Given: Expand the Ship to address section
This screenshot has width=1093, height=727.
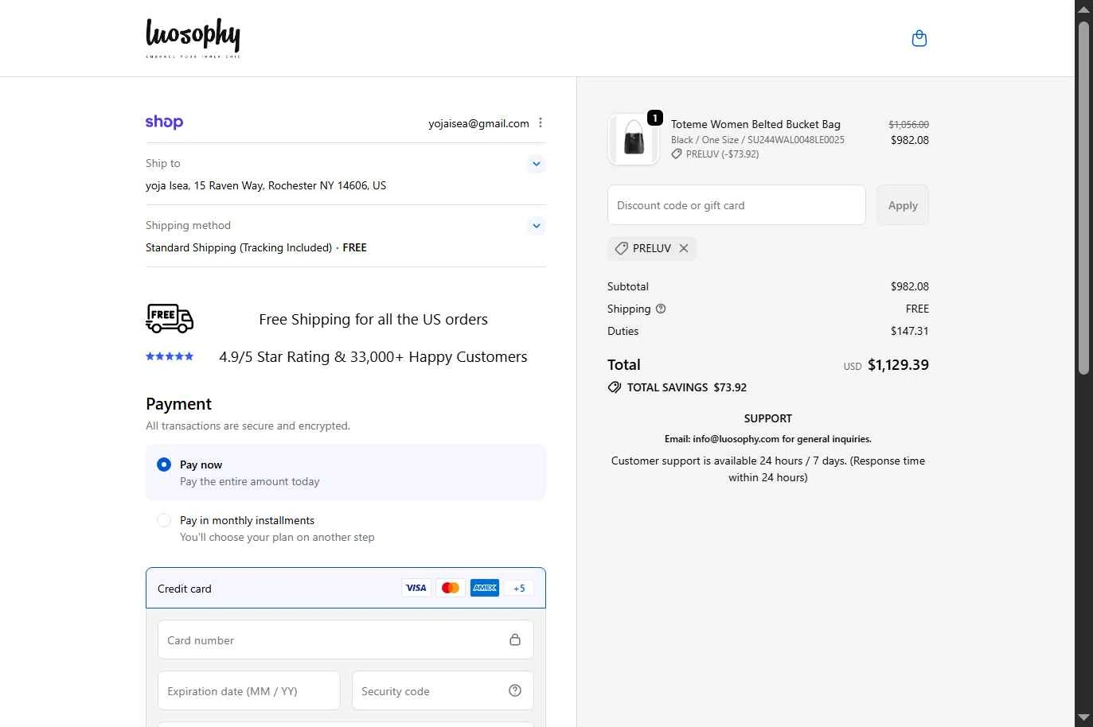Looking at the screenshot, I should tap(537, 164).
